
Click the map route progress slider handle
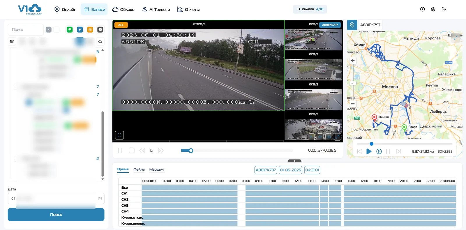pyautogui.click(x=371, y=144)
